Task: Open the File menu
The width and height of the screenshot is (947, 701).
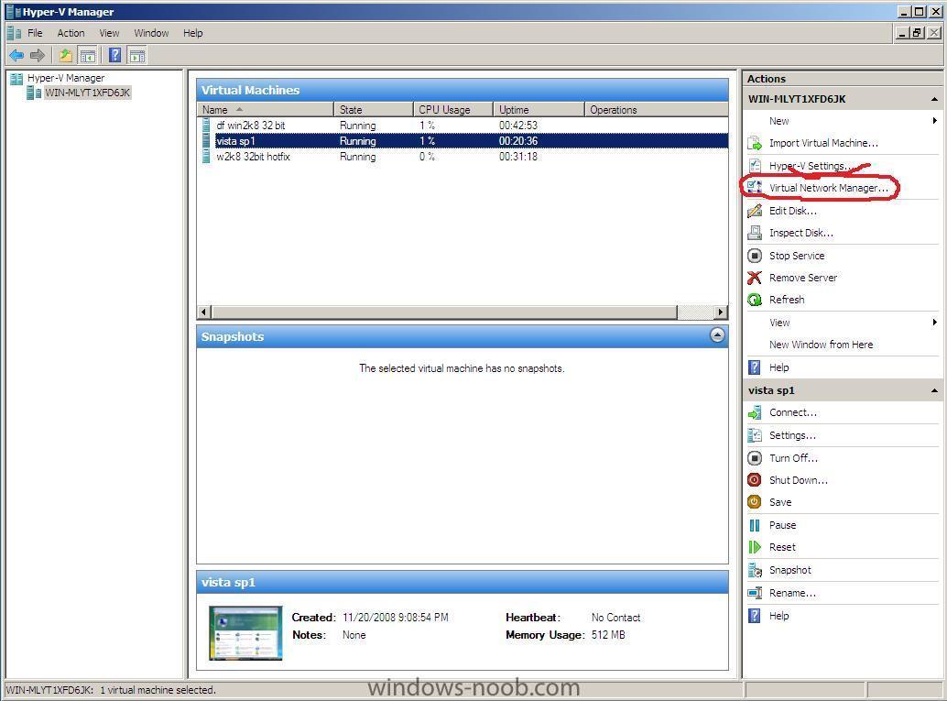Action: [35, 33]
